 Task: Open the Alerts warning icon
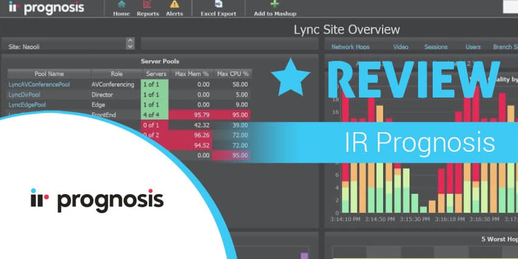pyautogui.click(x=174, y=4)
